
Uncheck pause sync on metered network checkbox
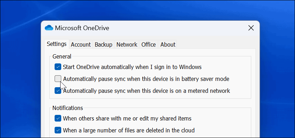tap(58, 91)
